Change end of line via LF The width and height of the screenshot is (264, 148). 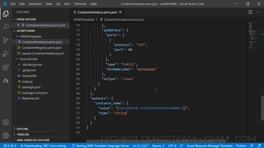click(x=181, y=146)
